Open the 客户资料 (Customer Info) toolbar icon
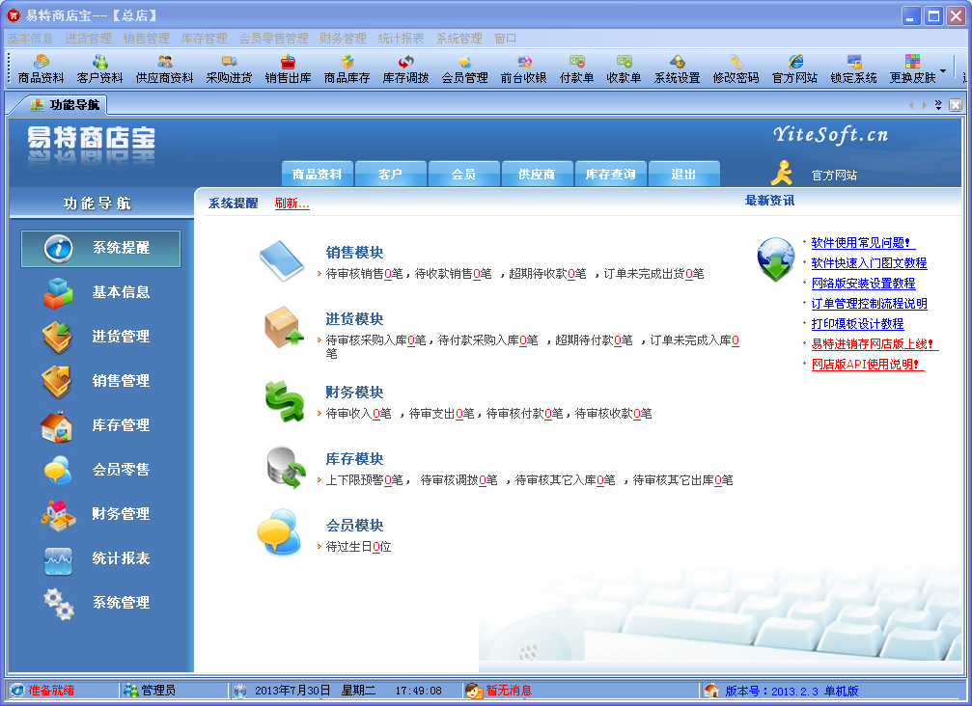The image size is (972, 706). point(99,68)
